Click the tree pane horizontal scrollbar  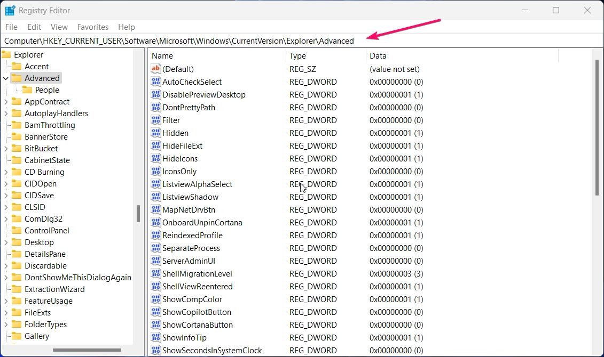(x=87, y=350)
